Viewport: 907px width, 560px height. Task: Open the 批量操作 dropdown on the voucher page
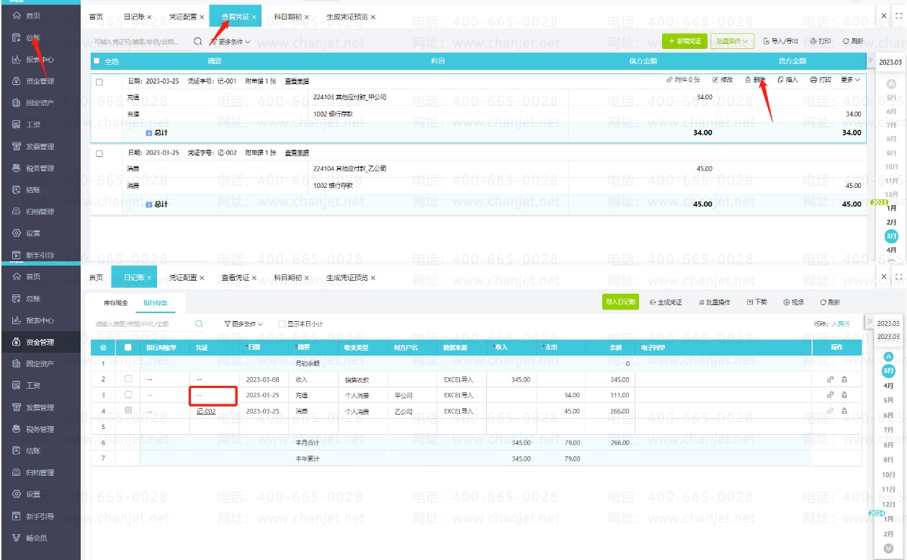click(x=733, y=42)
